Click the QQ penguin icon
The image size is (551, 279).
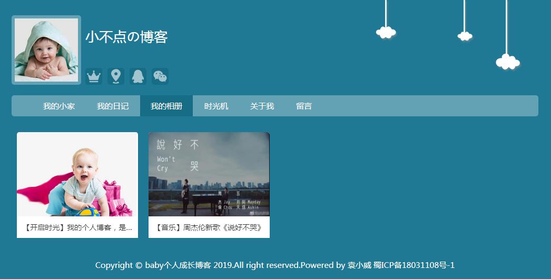[138, 76]
